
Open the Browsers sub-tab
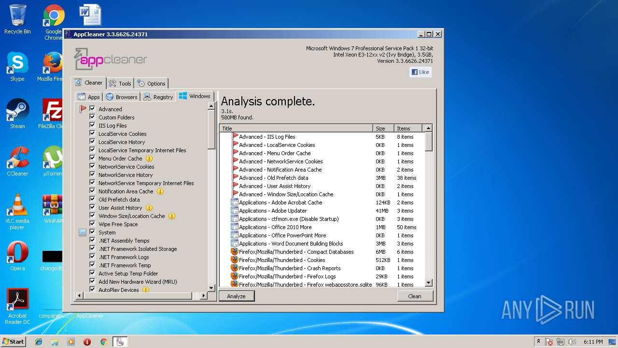coord(122,97)
